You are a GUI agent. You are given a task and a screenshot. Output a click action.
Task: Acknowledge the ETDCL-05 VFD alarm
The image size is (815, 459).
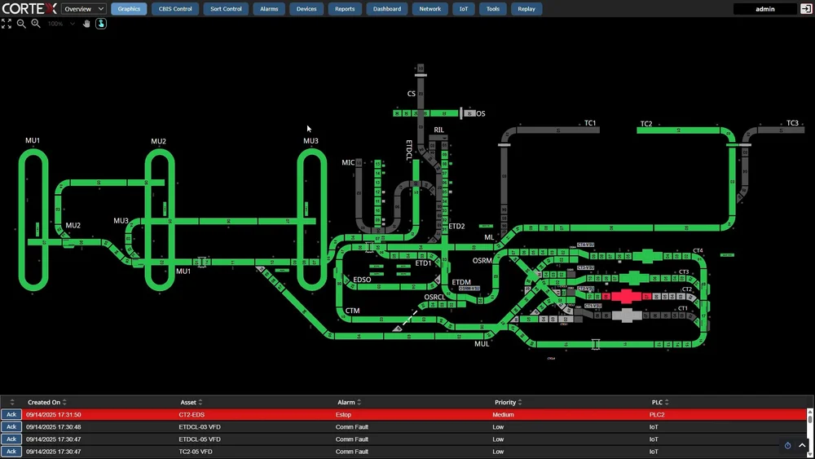pos(11,439)
